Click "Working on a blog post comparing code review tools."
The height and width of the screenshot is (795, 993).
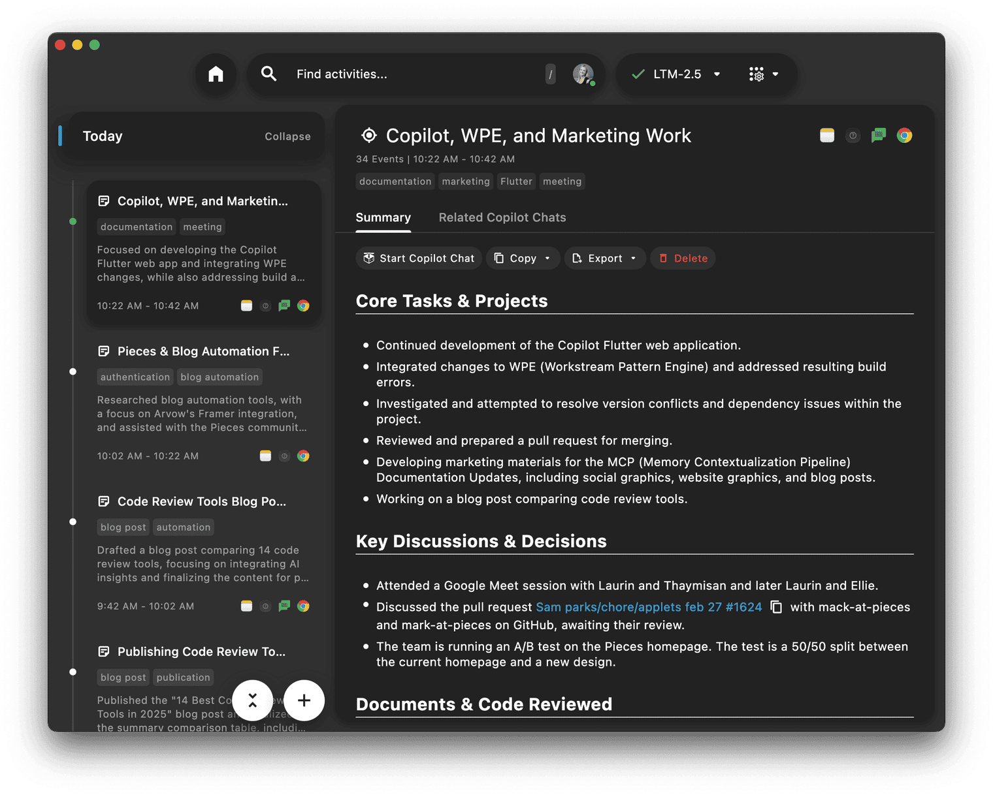pyautogui.click(x=532, y=499)
